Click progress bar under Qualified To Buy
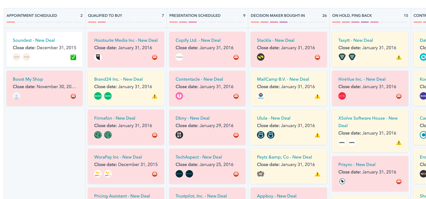This screenshot has height=199, width=426. click(x=126, y=22)
